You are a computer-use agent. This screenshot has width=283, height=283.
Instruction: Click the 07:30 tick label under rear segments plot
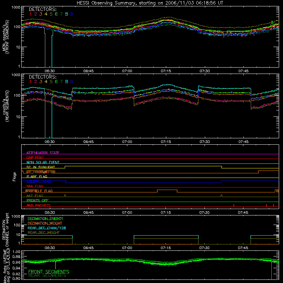pyautogui.click(x=205, y=142)
